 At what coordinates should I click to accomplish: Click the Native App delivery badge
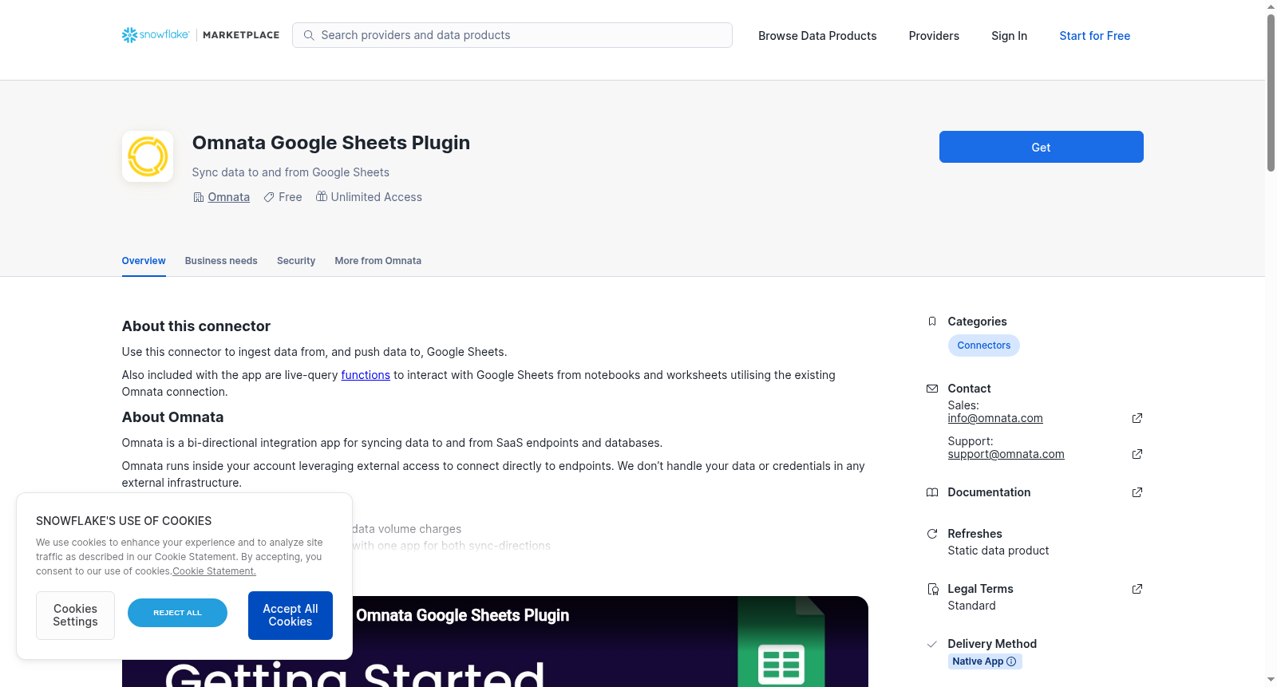point(985,661)
